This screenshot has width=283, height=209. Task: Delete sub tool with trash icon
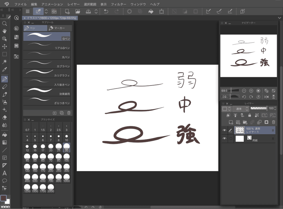click(x=69, y=113)
